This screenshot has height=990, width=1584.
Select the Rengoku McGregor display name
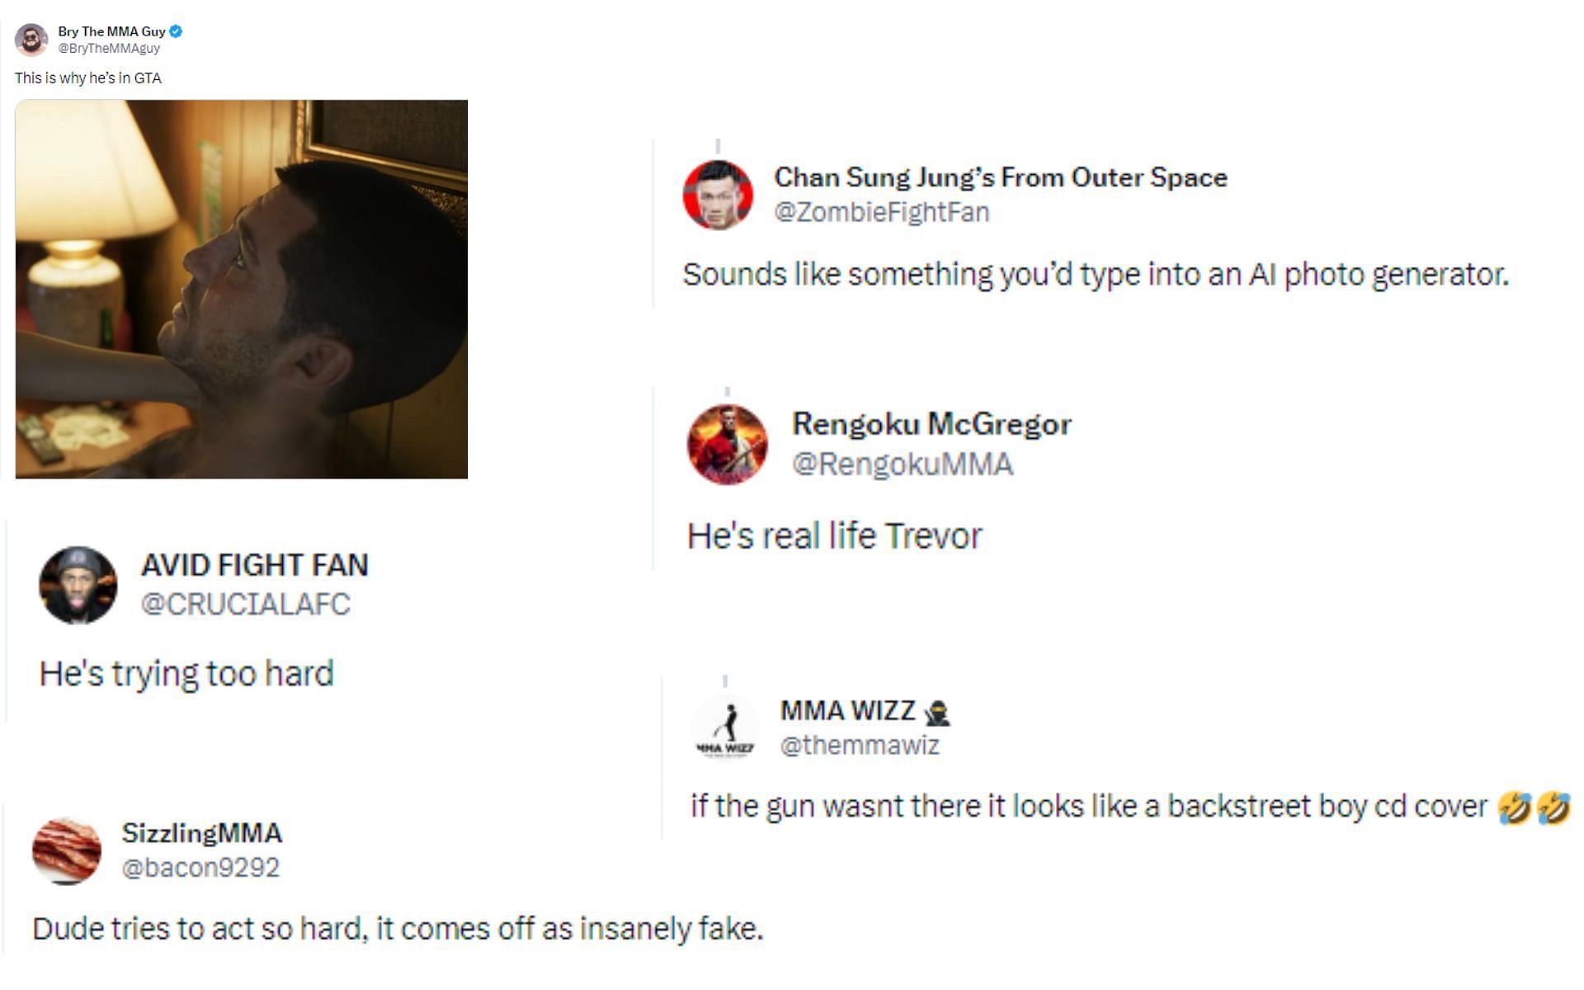[x=931, y=423]
